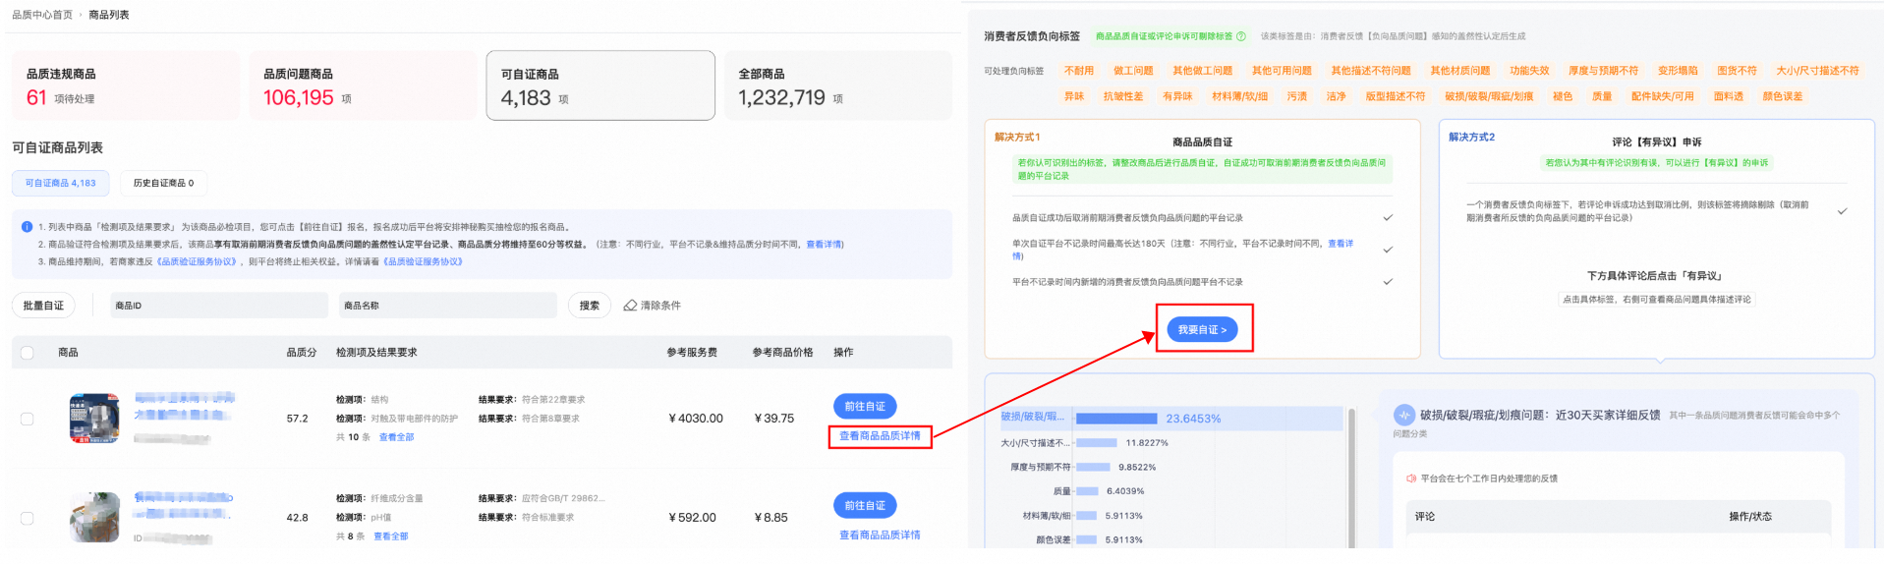Tick the select-all checkbox in table header
This screenshot has width=1884, height=564.
pos(28,353)
